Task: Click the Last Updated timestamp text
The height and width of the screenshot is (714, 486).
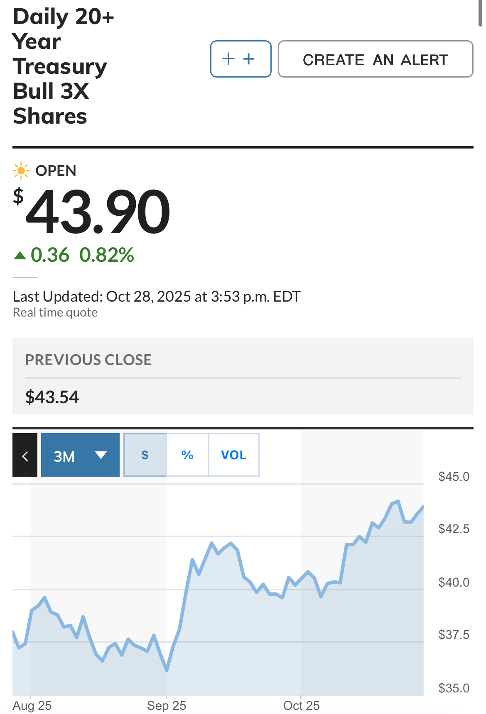Action: pos(156,296)
